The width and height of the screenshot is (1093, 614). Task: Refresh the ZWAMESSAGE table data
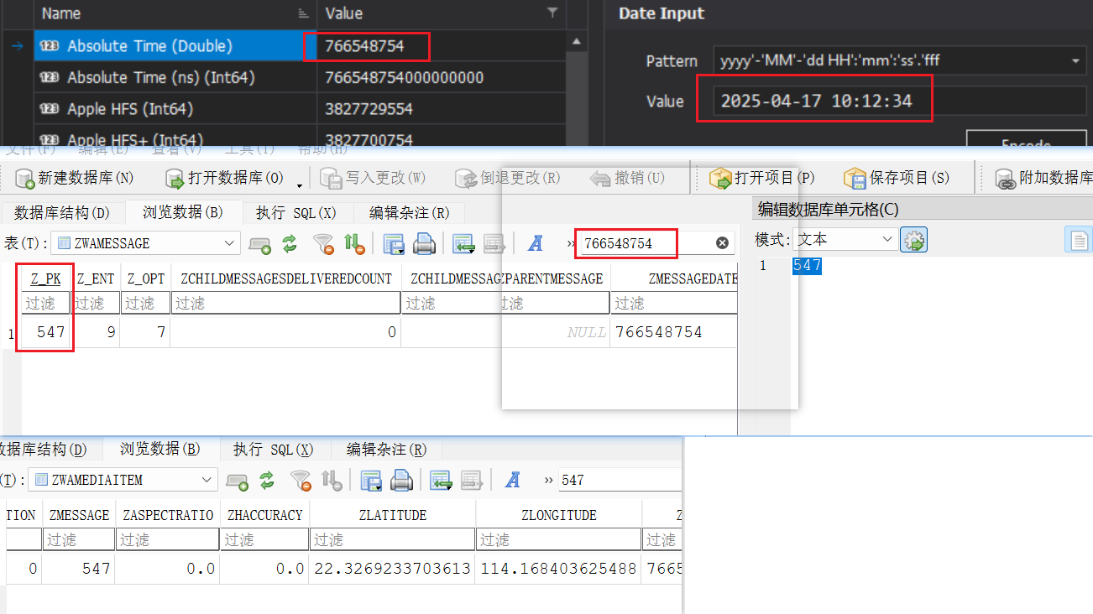290,244
